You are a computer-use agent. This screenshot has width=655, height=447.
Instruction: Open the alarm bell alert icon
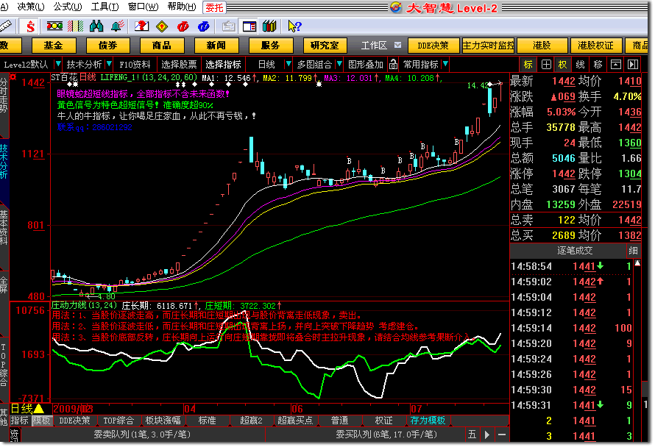(117, 26)
